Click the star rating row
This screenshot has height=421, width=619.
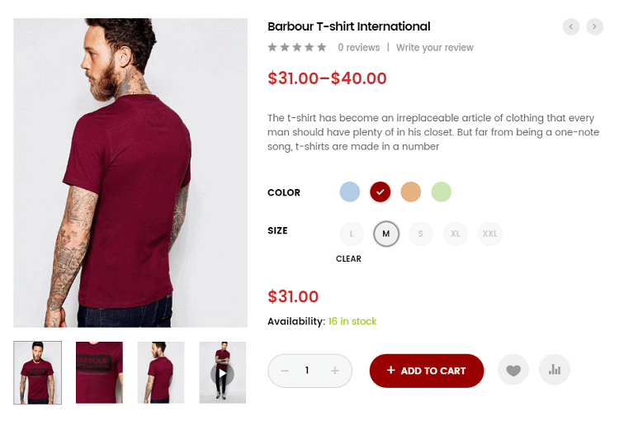[297, 48]
